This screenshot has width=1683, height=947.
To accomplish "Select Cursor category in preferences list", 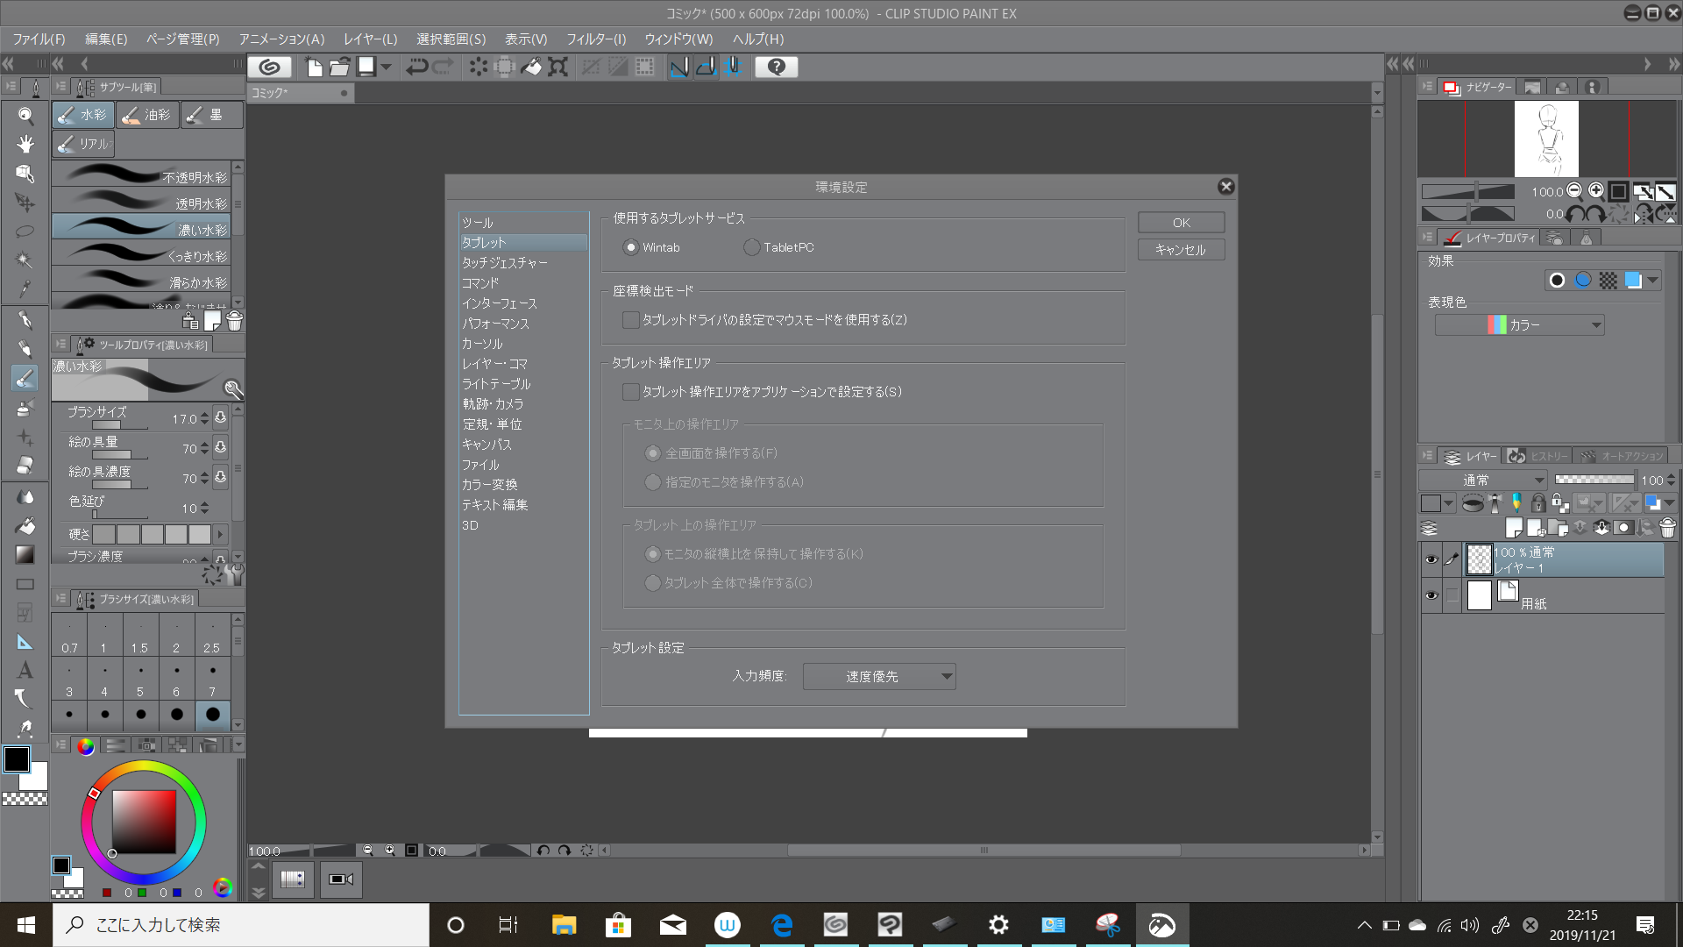I will pos(482,344).
